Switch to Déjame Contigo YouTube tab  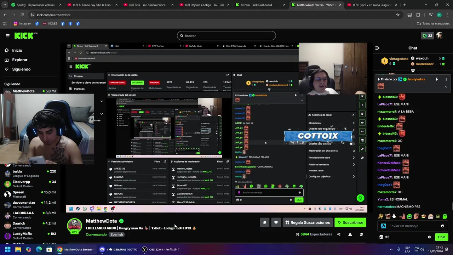205,5
